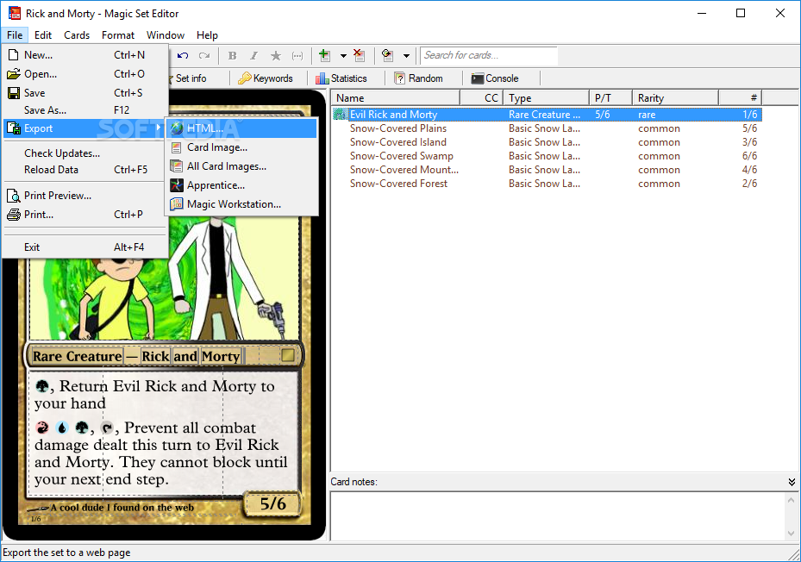
Task: Select Snow-Covered Forest card row
Action: click(547, 184)
